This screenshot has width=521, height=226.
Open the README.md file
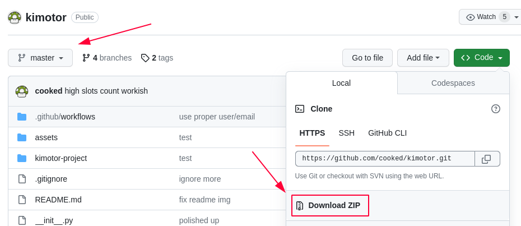pyautogui.click(x=58, y=200)
